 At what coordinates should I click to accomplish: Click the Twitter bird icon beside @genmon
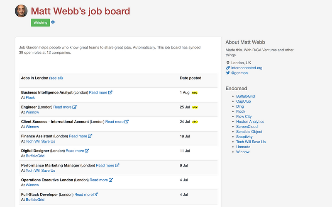228,73
